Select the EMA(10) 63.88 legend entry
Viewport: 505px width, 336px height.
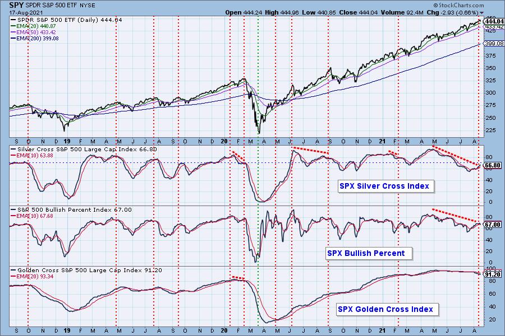[x=32, y=155]
